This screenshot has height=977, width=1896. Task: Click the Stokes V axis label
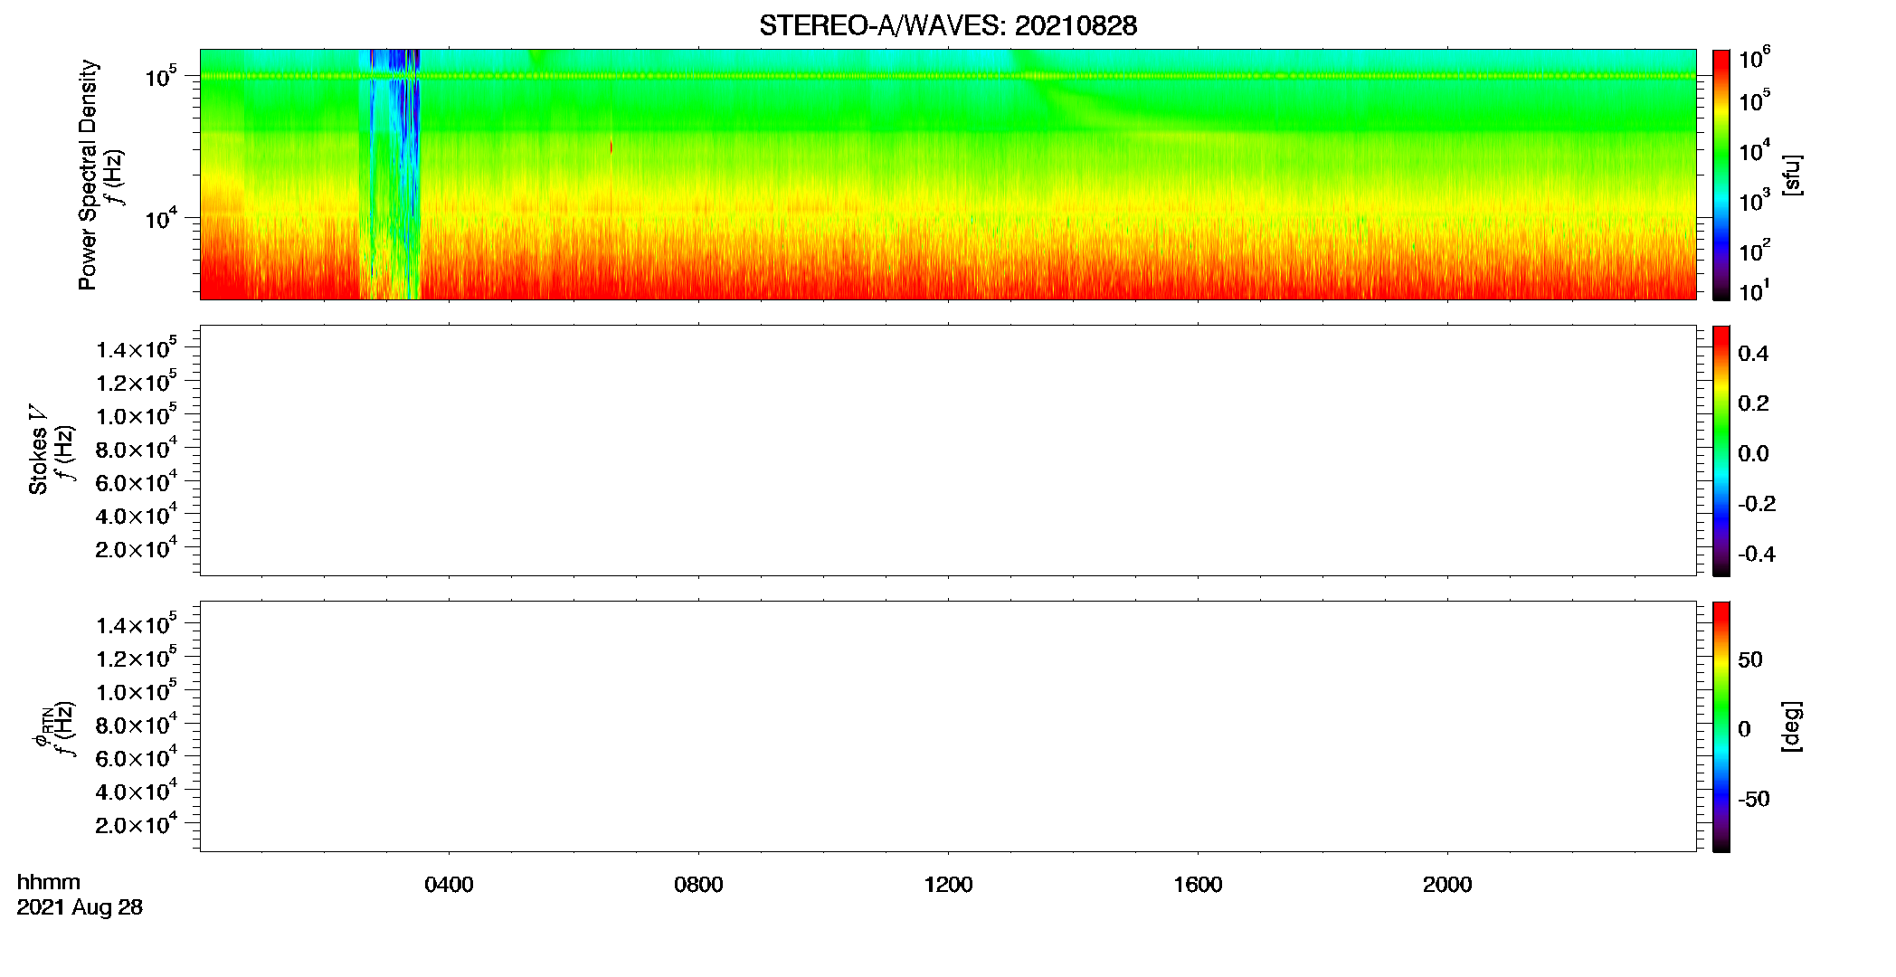pyautogui.click(x=38, y=450)
